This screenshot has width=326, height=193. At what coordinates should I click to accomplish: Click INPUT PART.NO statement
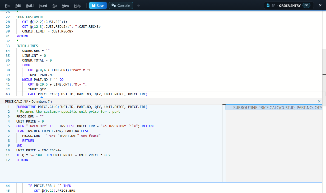[41, 75]
